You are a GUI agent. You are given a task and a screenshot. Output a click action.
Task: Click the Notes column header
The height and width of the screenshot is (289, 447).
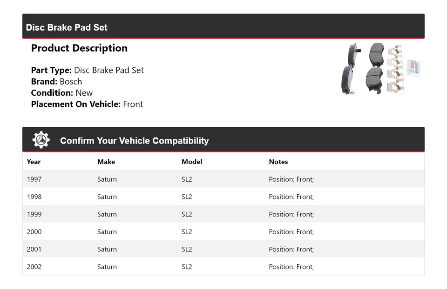(278, 162)
